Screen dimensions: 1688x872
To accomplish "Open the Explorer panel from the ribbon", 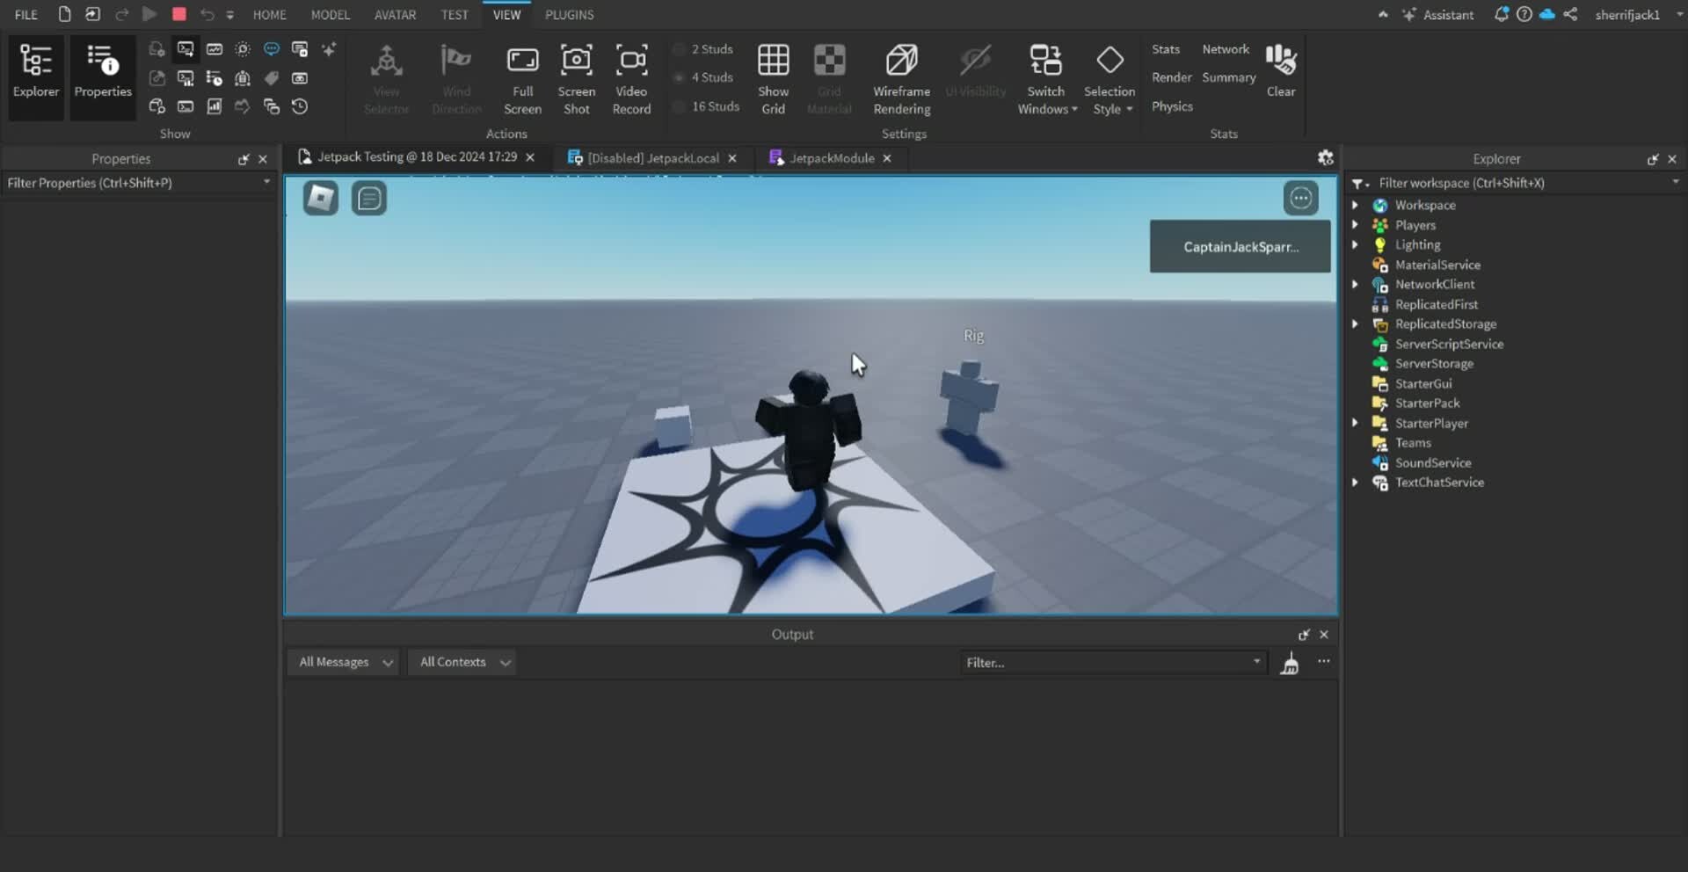I will click(x=36, y=75).
